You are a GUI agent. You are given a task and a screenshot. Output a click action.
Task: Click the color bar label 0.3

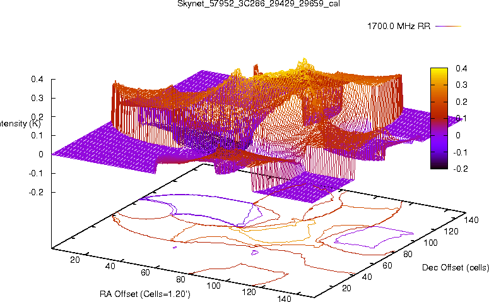click(x=461, y=85)
